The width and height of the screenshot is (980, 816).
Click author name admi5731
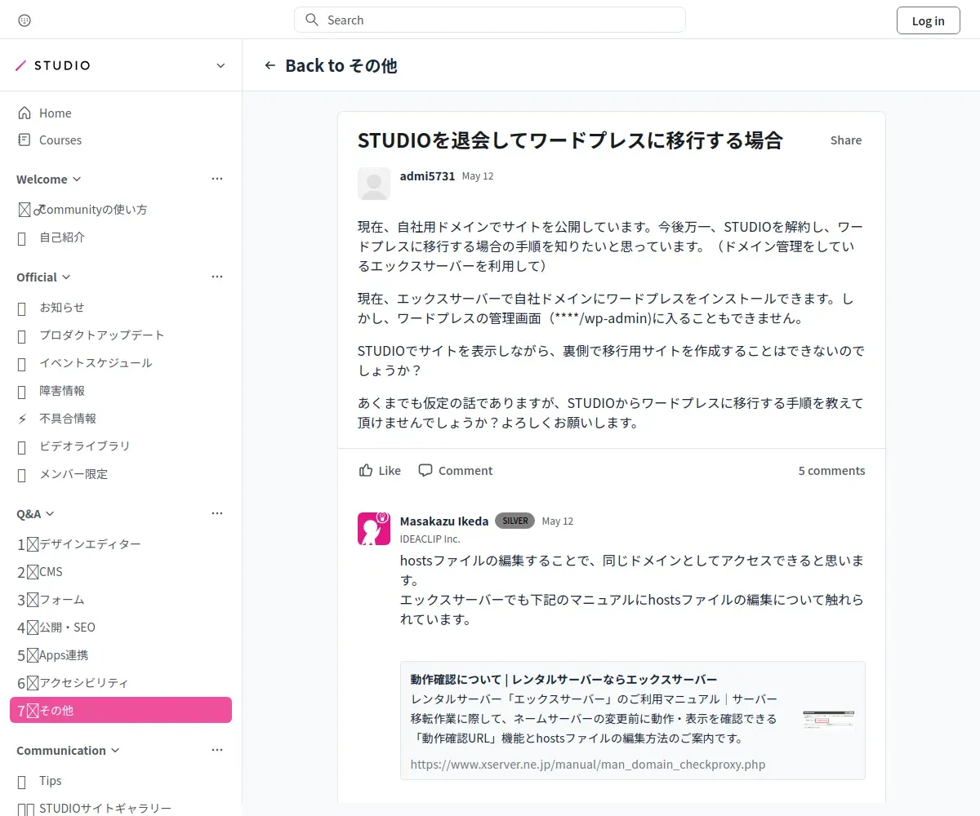tap(427, 175)
